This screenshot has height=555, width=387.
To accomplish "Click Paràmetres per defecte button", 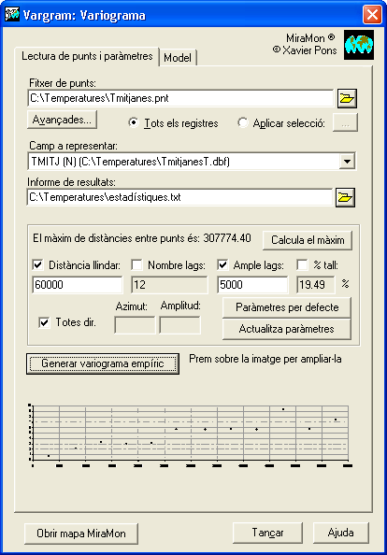I will point(287,307).
